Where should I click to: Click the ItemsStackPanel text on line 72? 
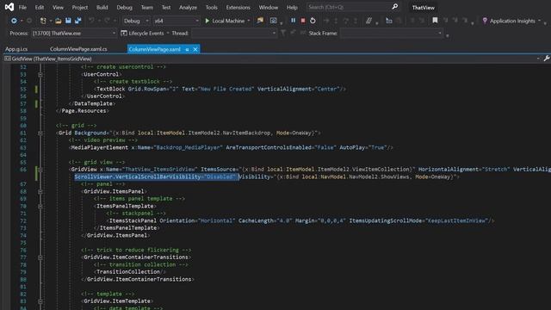(x=133, y=220)
